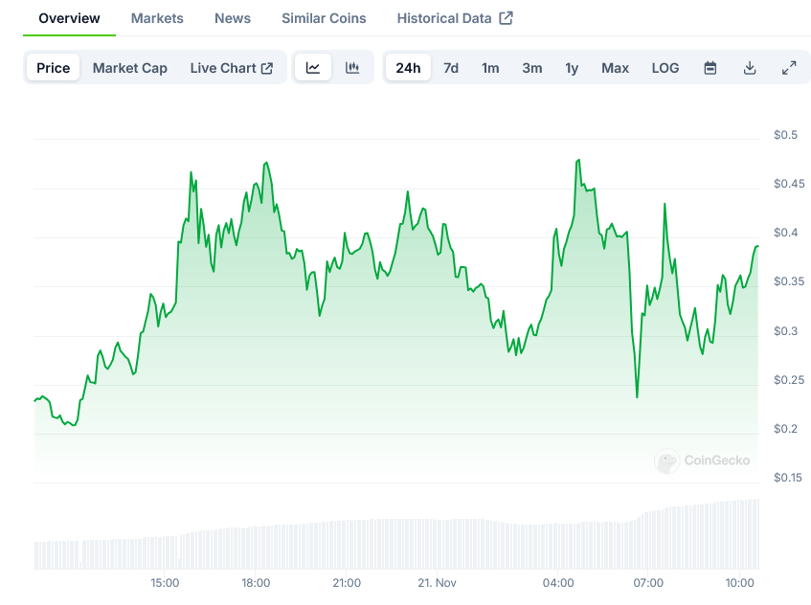Image resolution: width=811 pixels, height=605 pixels.
Task: Go to the News tab
Action: pos(233,18)
